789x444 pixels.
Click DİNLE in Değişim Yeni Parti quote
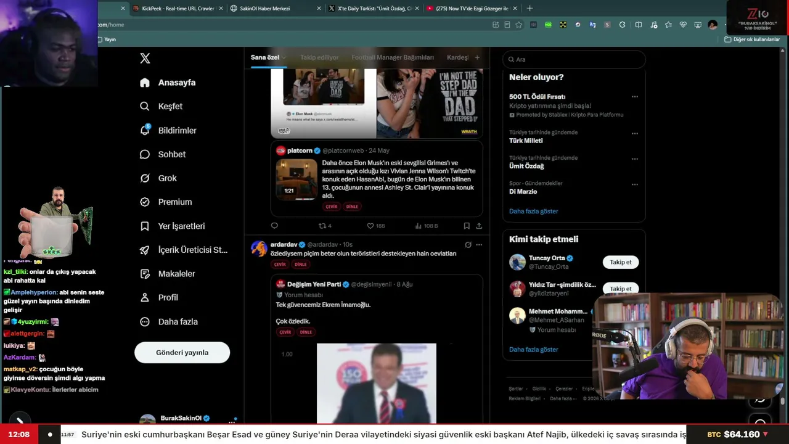pos(306,332)
